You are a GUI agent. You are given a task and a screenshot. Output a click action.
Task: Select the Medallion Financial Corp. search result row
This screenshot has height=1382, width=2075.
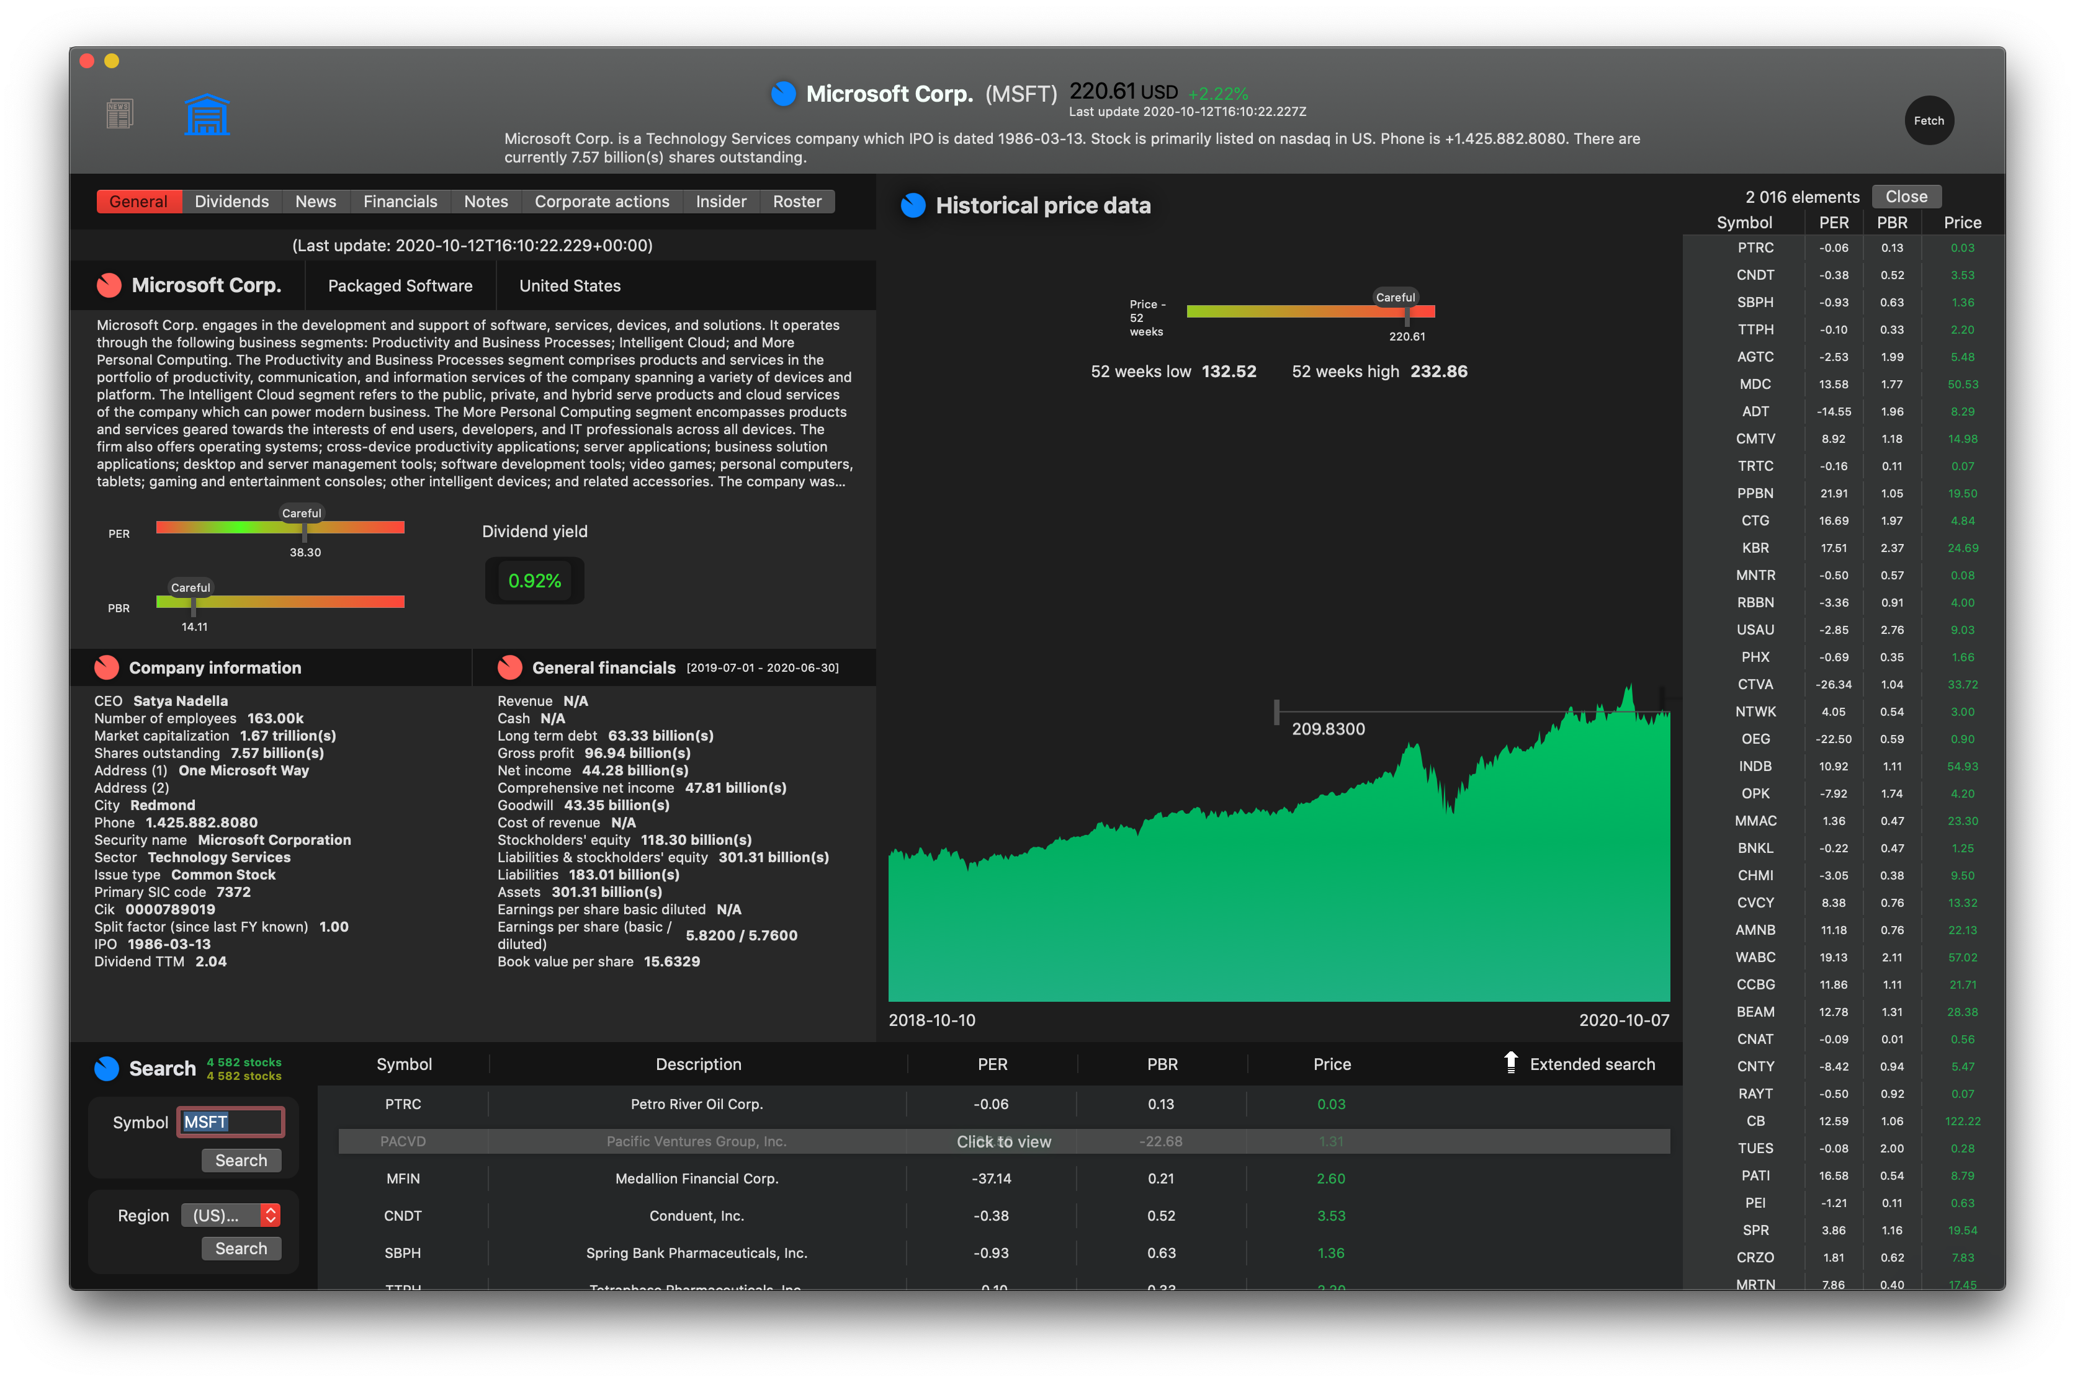click(x=696, y=1179)
